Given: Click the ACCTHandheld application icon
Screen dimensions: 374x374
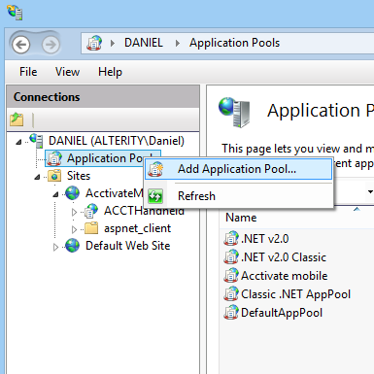Looking at the screenshot, I should [x=91, y=211].
